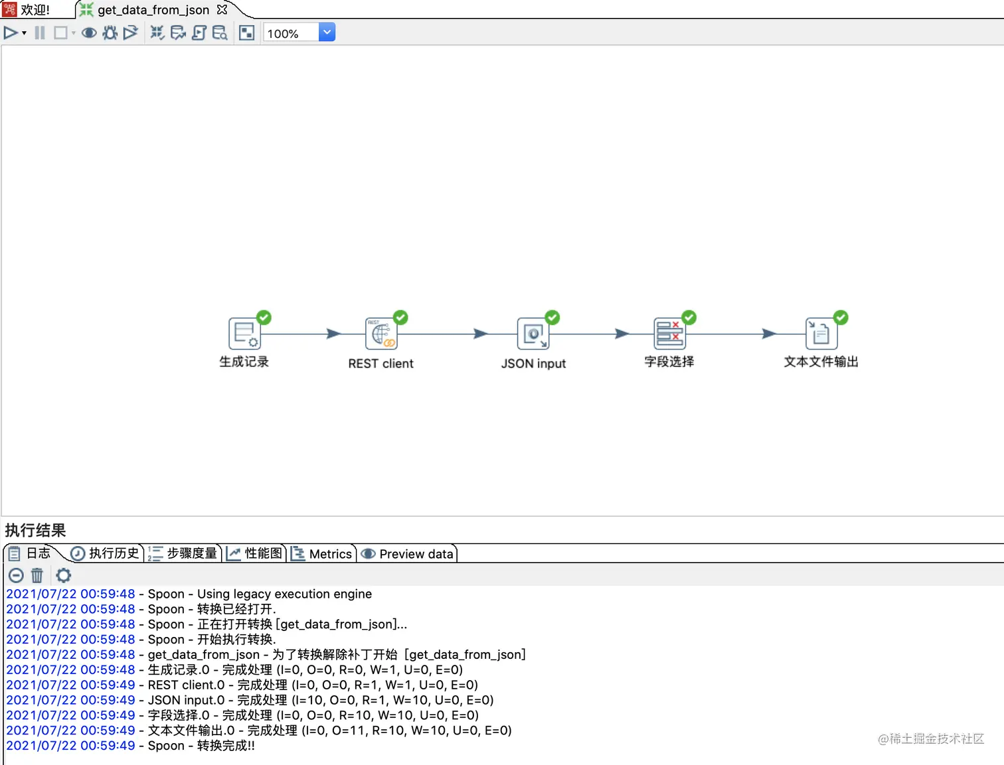
Task: Select the 字段选择 step icon
Action: [669, 334]
